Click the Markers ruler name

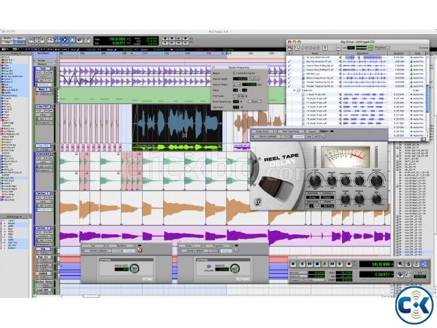coord(42,64)
